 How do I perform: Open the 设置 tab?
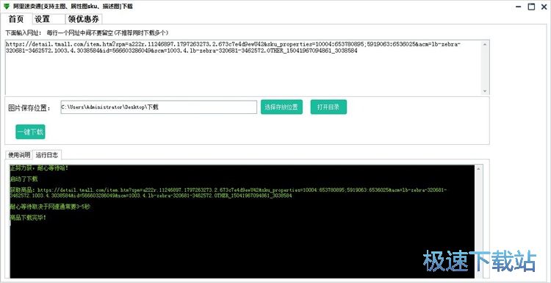coord(48,19)
